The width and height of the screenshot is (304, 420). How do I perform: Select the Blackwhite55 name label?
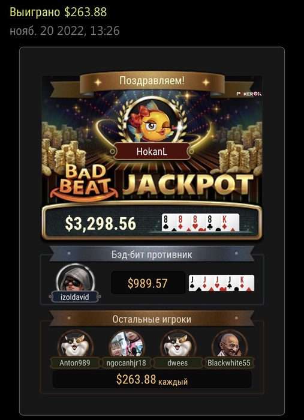tap(229, 363)
